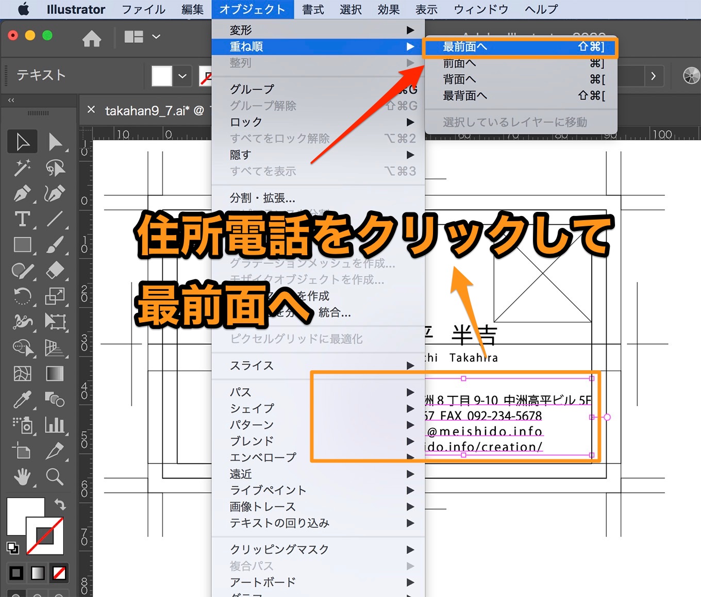Set paint mode to None
This screenshot has height=597, width=701.
[x=59, y=573]
